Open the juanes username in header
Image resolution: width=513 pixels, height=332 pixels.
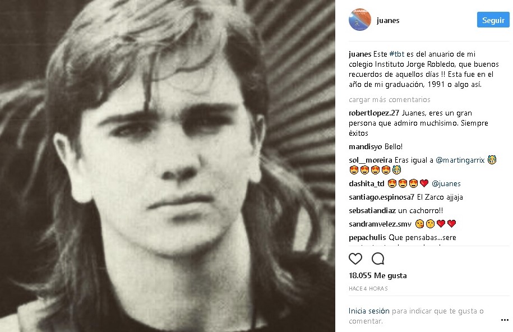click(x=388, y=20)
